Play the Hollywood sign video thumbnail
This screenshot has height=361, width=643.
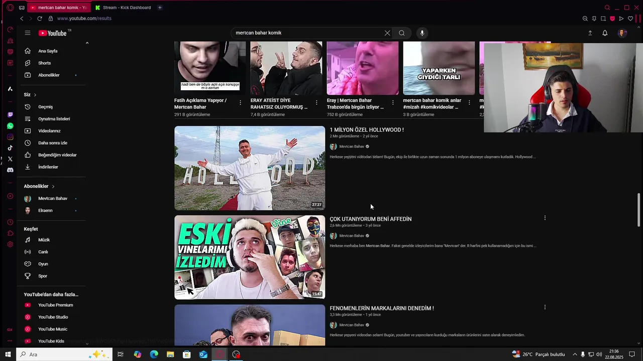(x=250, y=168)
